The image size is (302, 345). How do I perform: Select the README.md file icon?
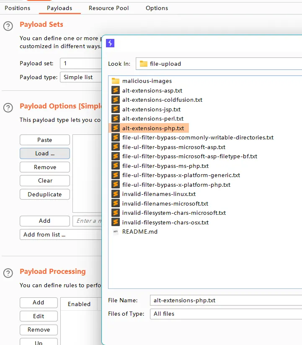pyautogui.click(x=116, y=232)
